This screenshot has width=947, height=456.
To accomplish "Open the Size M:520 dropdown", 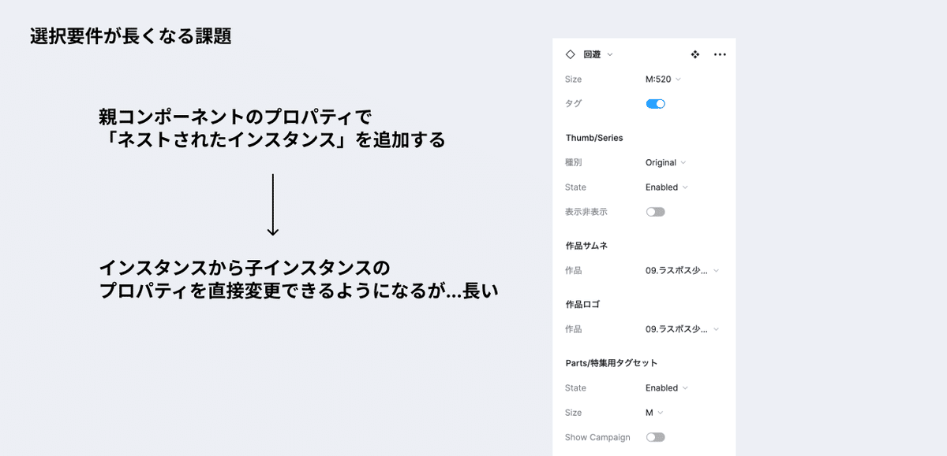I will [x=663, y=79].
